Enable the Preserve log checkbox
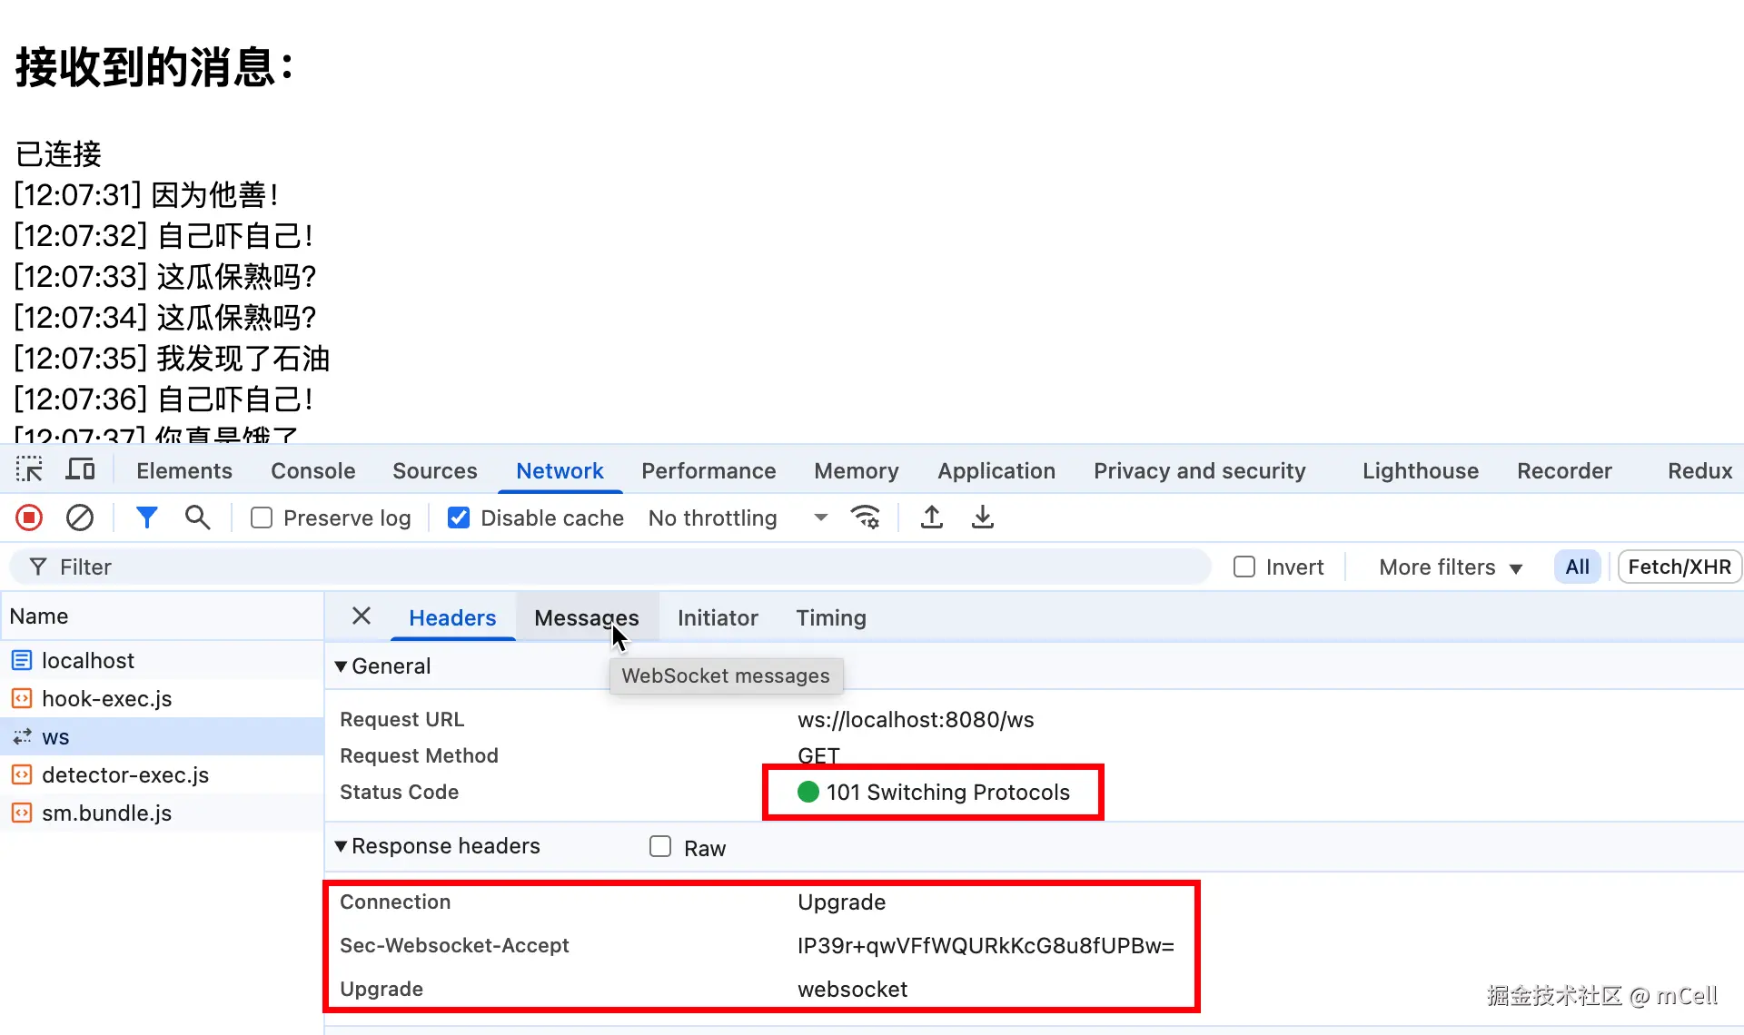1744x1035 pixels. point(262,517)
